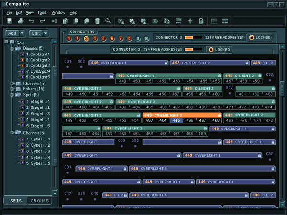Click the patch area vertical scrollbar
Image resolution: width=287 pixels, height=215 pixels.
(x=282, y=88)
